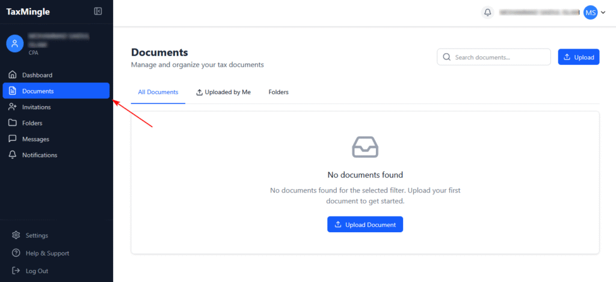This screenshot has width=616, height=282.
Task: Click the Upload Document button
Action: [365, 224]
